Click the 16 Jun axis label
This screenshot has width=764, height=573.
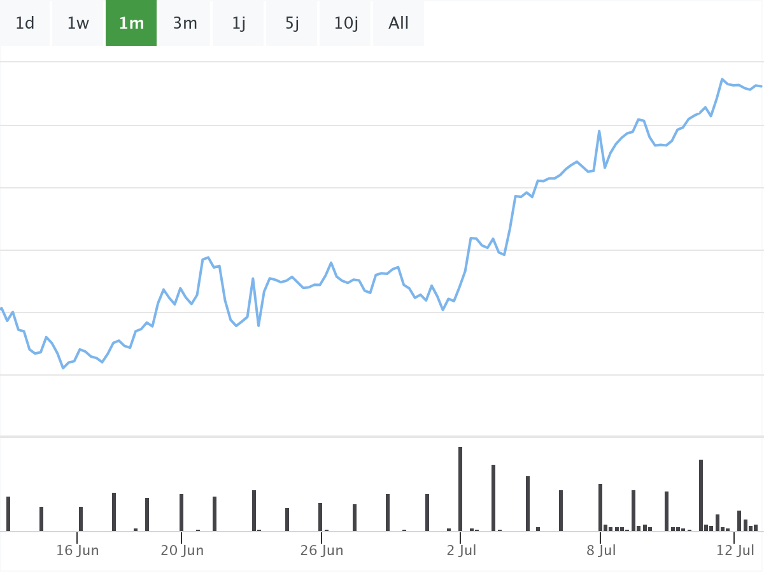78,551
